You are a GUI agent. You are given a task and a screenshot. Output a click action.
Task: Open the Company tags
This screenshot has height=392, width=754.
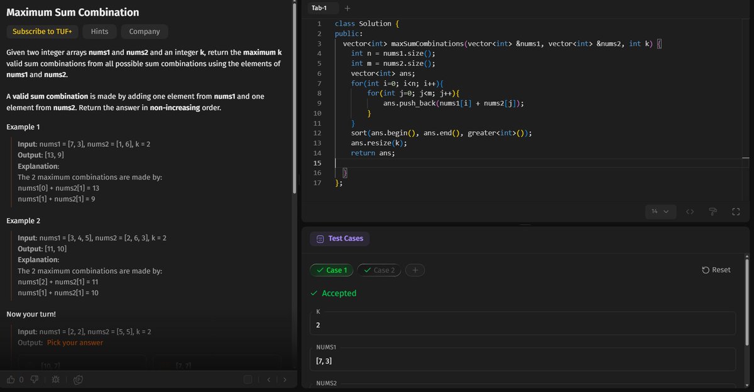click(145, 31)
